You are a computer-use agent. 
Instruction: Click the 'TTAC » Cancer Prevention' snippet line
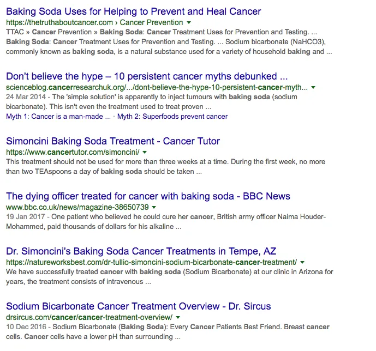coord(162,32)
